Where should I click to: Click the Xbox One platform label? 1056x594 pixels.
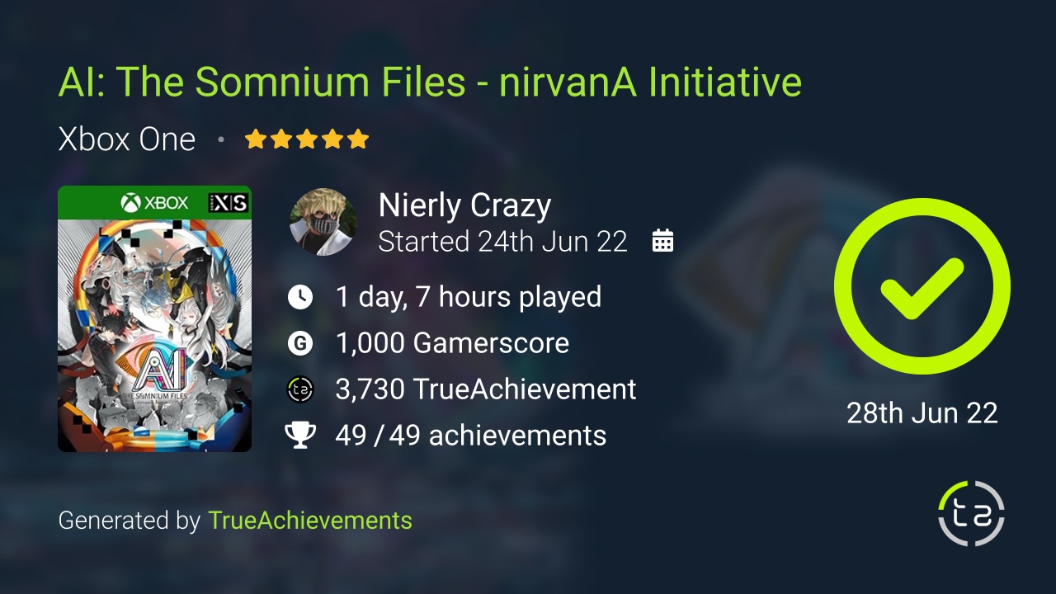126,139
